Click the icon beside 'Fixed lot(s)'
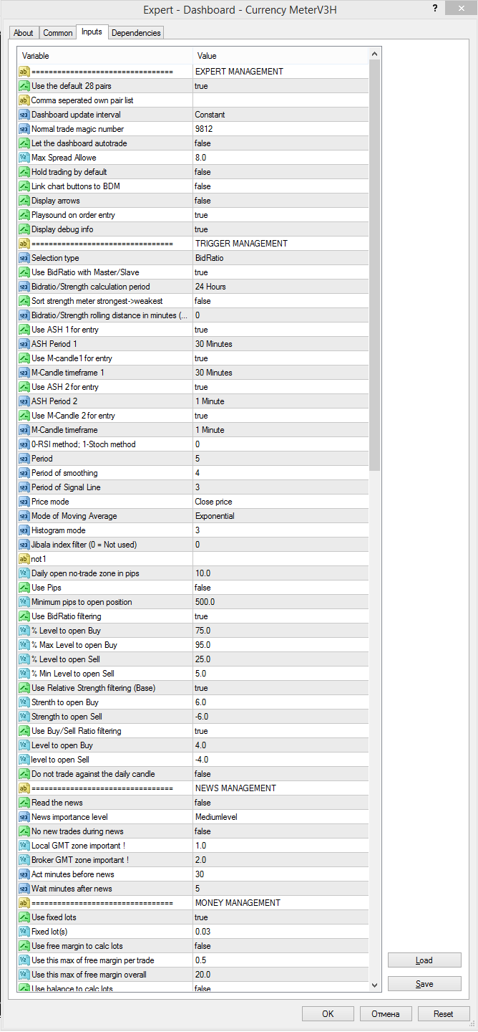 (x=24, y=932)
